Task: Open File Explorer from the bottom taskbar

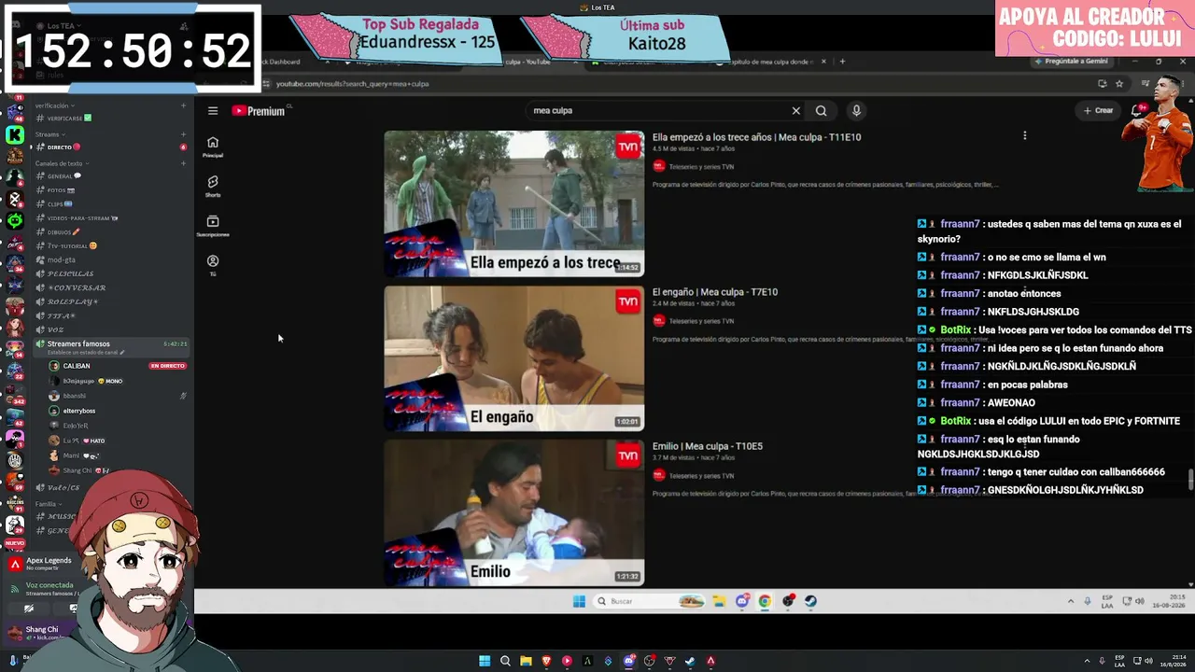Action: coord(526,662)
